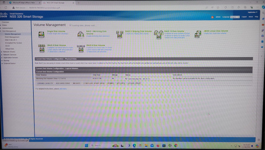Open Microsoft Store from the taskbar
The image size is (265, 150).
pyautogui.click(x=164, y=145)
